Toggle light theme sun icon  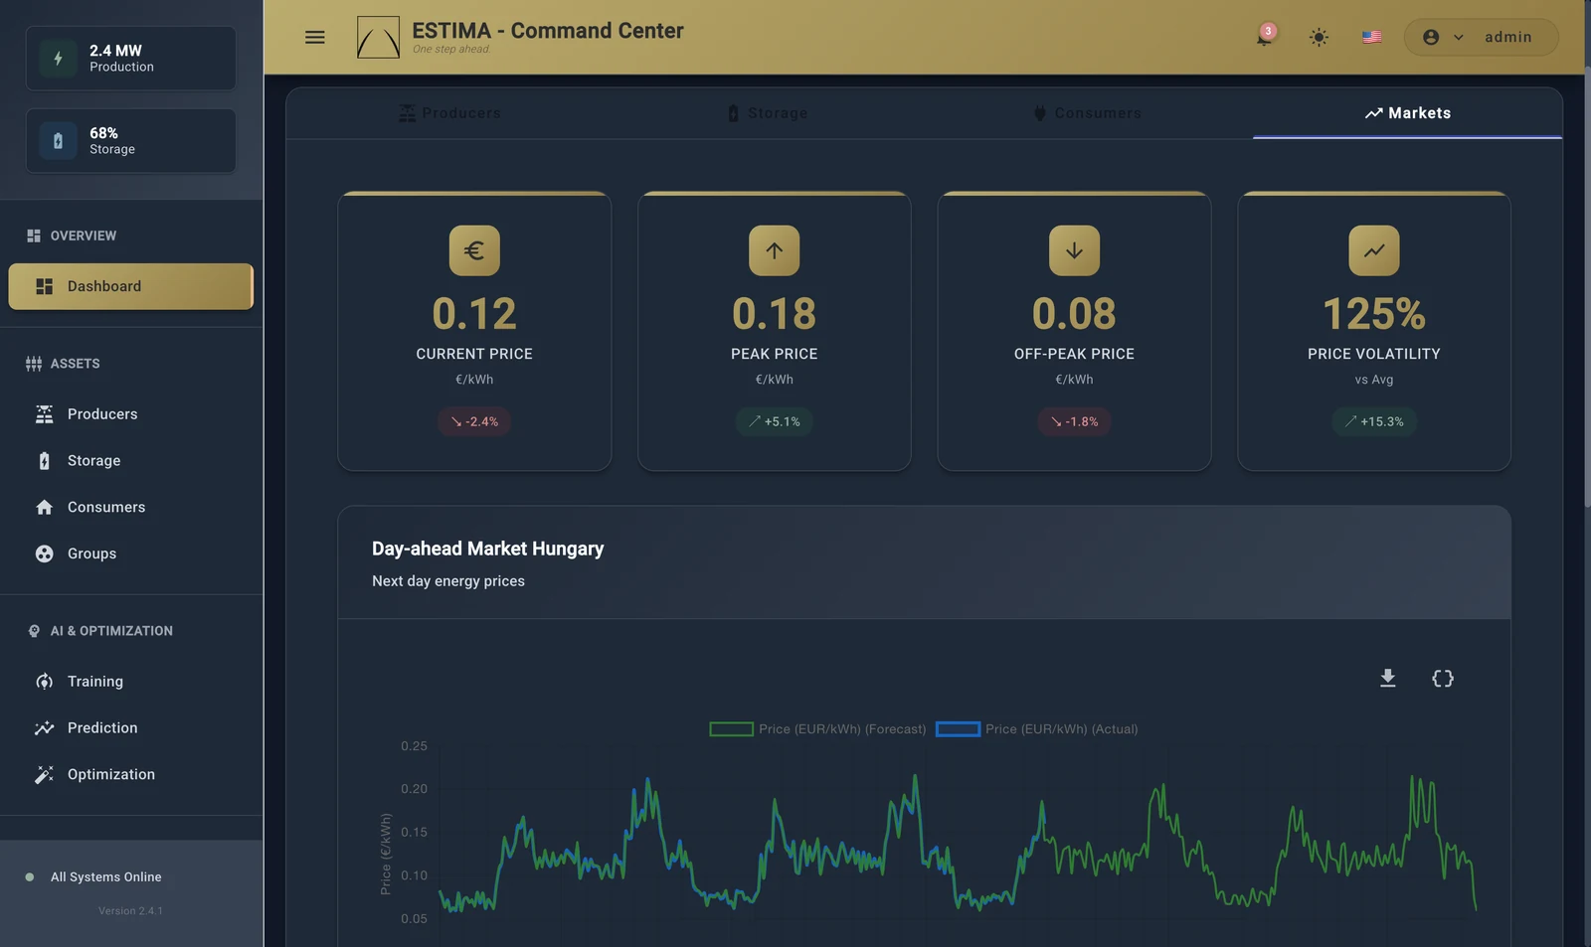pos(1319,37)
